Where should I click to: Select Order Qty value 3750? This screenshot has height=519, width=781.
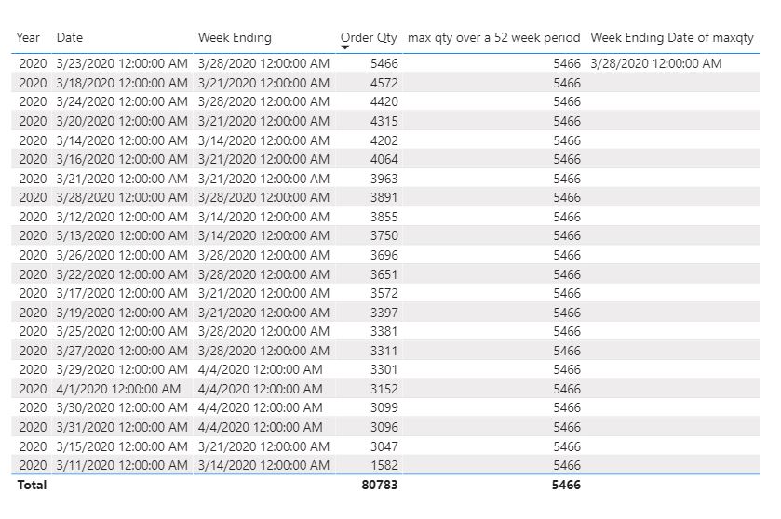pyautogui.click(x=384, y=236)
